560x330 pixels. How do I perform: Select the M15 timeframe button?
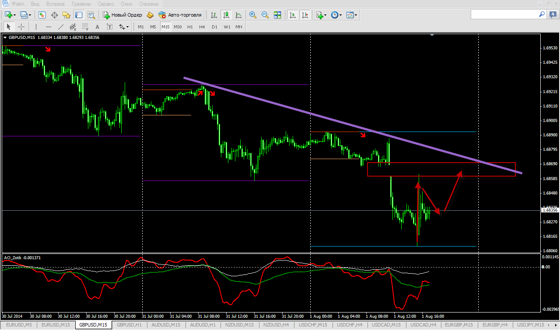[x=165, y=27]
